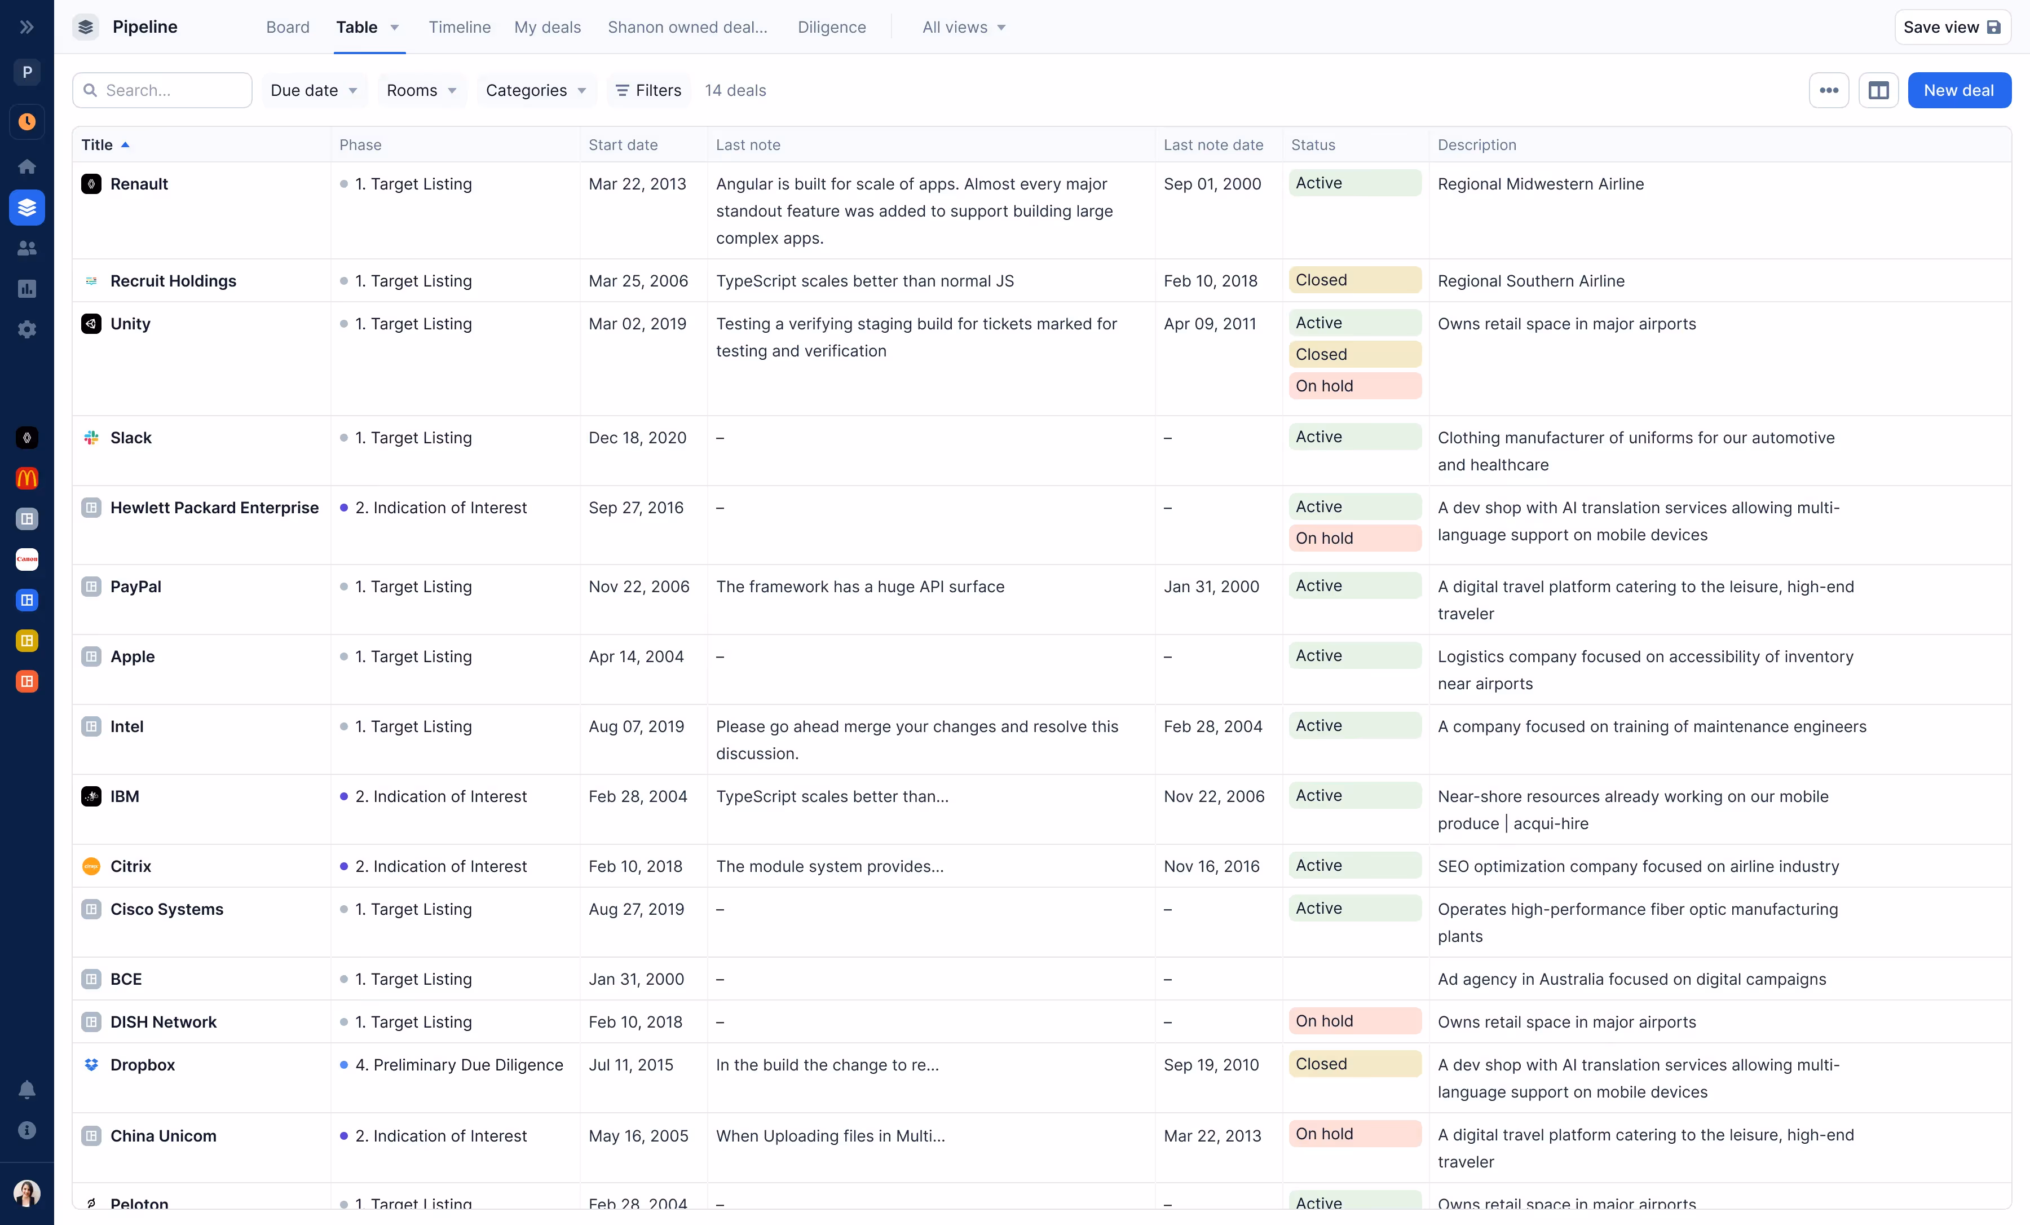Image resolution: width=2030 pixels, height=1225 pixels.
Task: Go to the home icon in the sidebar
Action: 27,166
